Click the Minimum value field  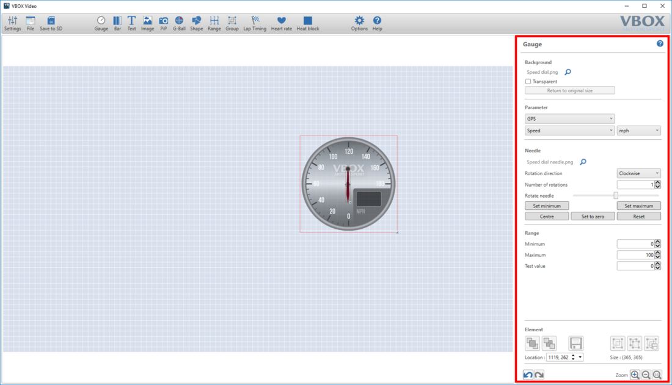(635, 243)
